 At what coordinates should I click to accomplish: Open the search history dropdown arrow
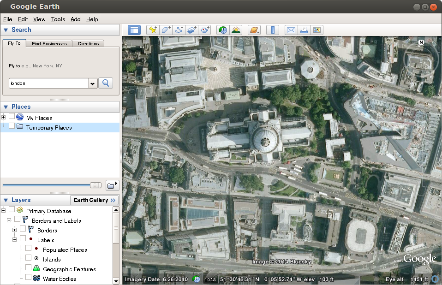tap(92, 83)
